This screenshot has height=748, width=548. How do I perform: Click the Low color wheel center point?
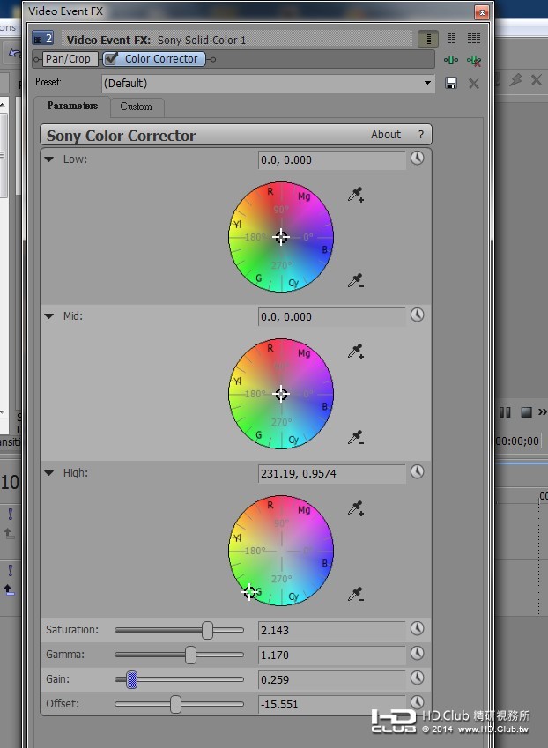point(281,237)
